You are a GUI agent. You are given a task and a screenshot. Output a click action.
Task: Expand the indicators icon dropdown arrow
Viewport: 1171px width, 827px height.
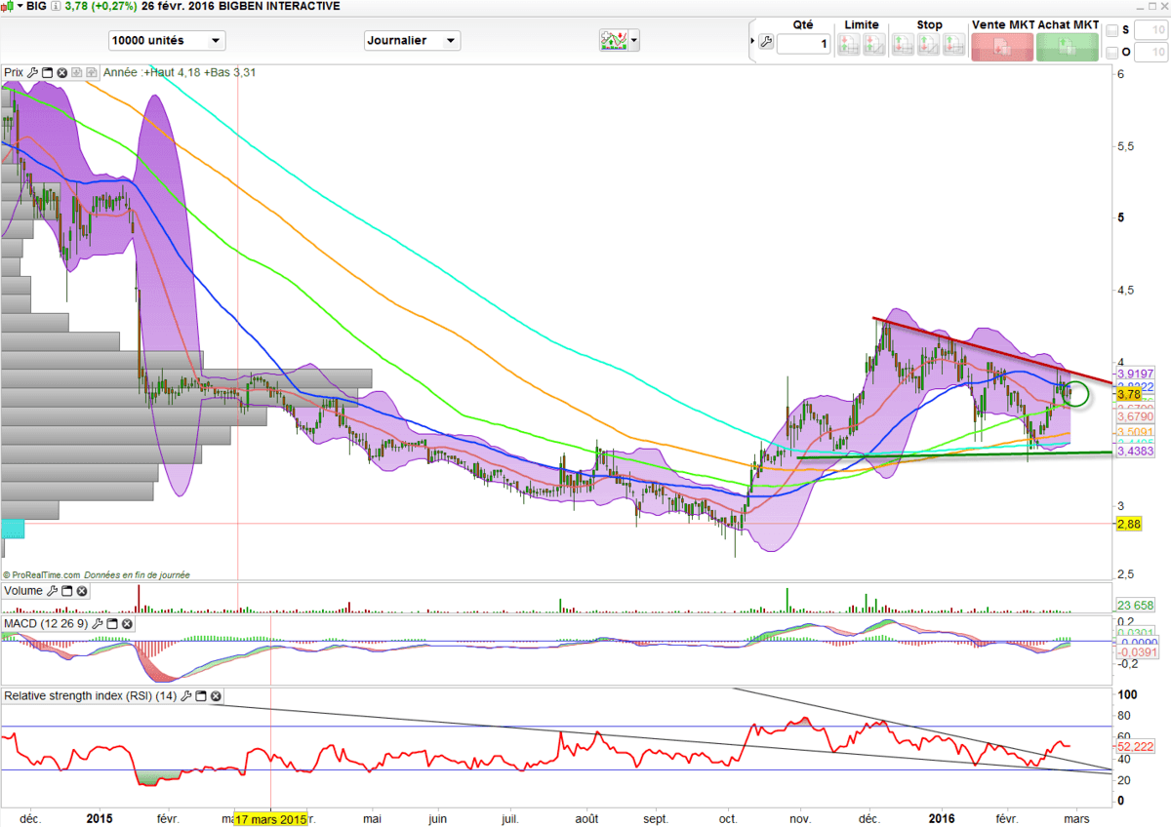(635, 41)
